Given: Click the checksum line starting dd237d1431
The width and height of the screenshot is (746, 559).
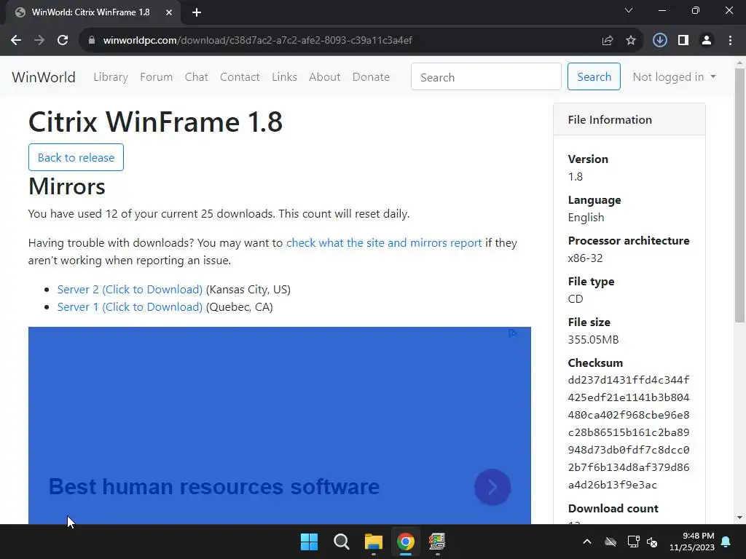Looking at the screenshot, I should [x=629, y=380].
